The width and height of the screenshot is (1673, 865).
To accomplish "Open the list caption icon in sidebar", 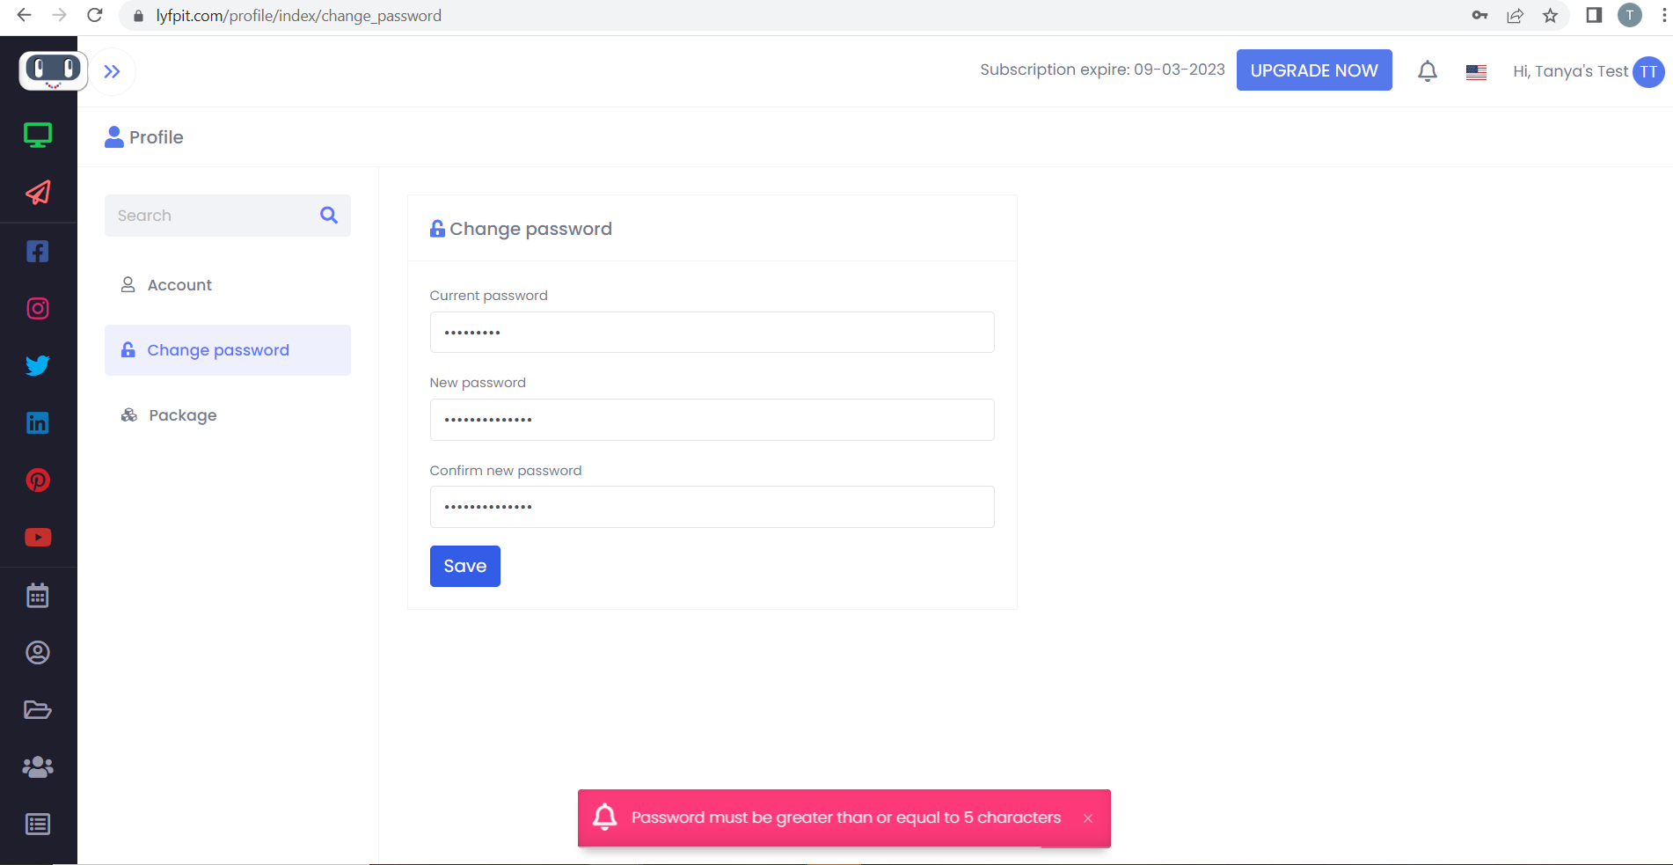I will tap(38, 825).
